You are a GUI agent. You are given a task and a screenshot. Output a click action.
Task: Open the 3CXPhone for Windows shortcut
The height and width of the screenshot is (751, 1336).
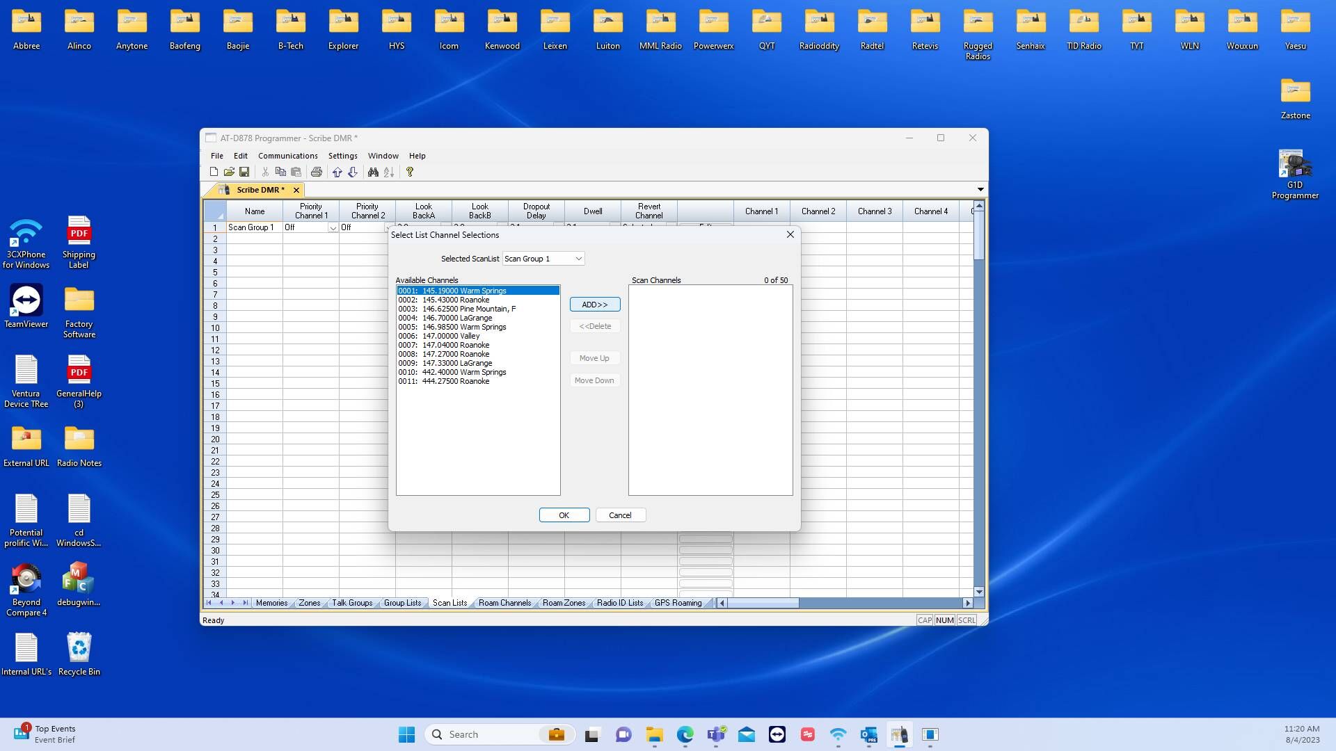tap(26, 242)
